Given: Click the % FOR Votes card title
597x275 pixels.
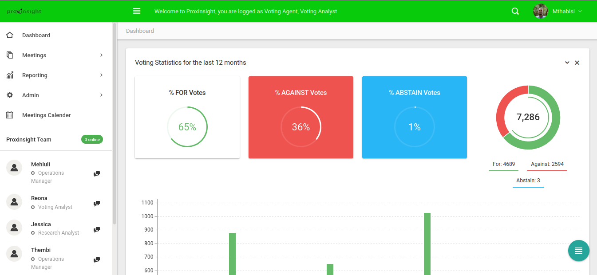Looking at the screenshot, I should (x=187, y=93).
